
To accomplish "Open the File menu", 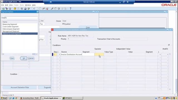I will (3, 5).
